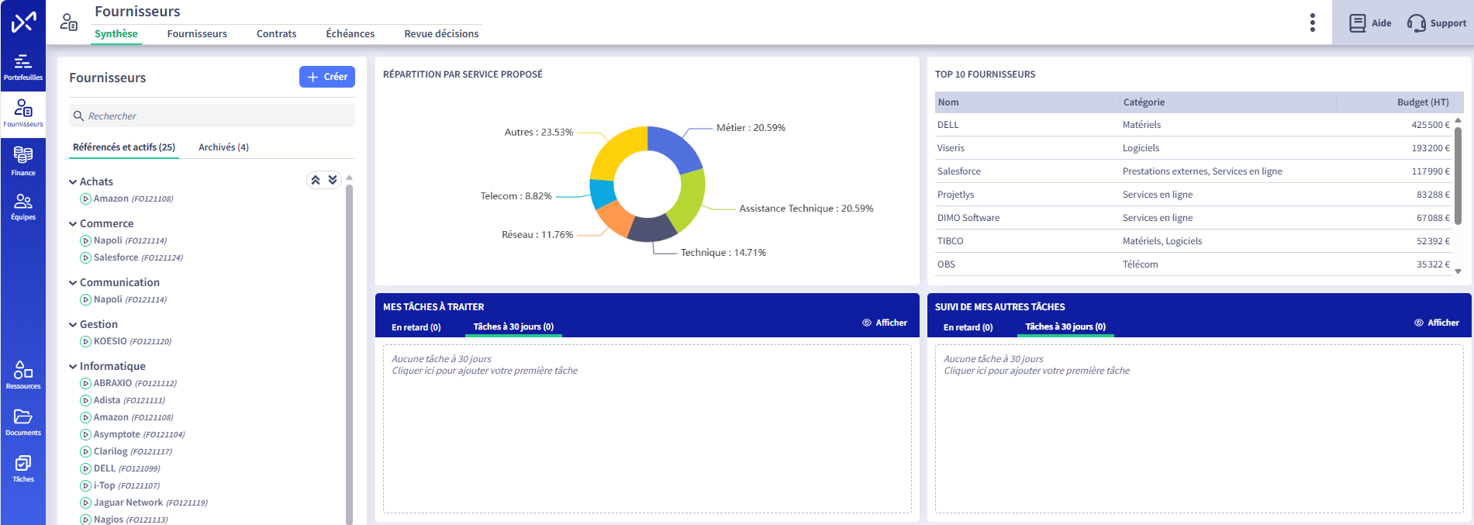Image resolution: width=1474 pixels, height=525 pixels.
Task: Click Afficher in Suivi de mes autres tâches
Action: (1437, 323)
